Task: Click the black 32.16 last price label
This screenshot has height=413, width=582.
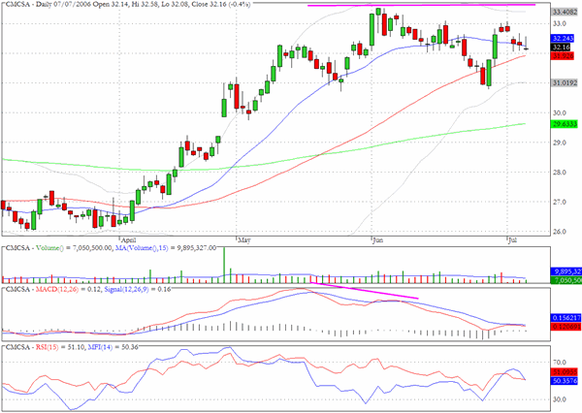Action: tap(561, 48)
